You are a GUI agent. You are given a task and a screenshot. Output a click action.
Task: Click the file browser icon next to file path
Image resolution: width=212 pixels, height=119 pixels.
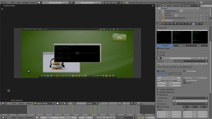point(202,64)
